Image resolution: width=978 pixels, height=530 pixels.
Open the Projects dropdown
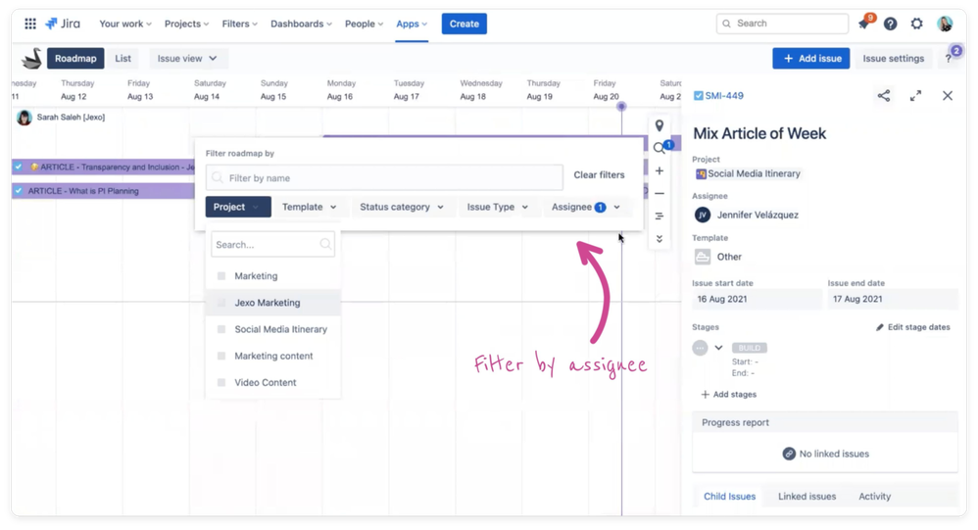(186, 24)
